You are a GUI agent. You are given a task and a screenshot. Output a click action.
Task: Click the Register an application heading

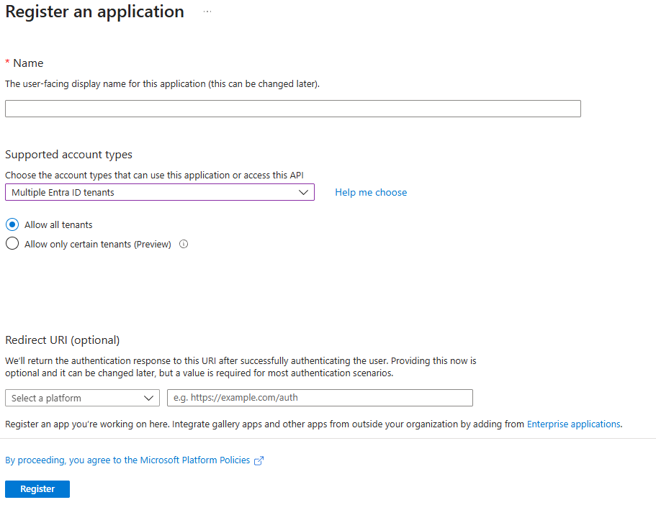pos(94,12)
